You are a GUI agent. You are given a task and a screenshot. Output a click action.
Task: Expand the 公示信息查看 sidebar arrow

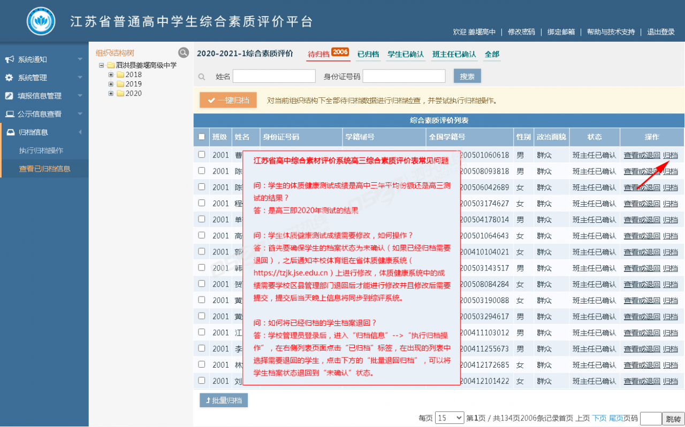(80, 114)
